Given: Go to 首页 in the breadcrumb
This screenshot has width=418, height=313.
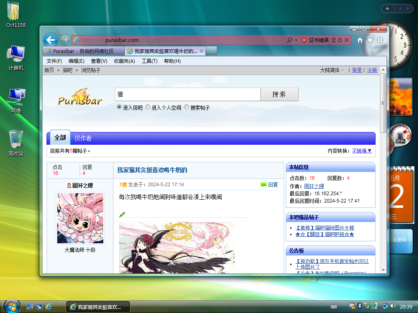Looking at the screenshot, I should pyautogui.click(x=49, y=70).
